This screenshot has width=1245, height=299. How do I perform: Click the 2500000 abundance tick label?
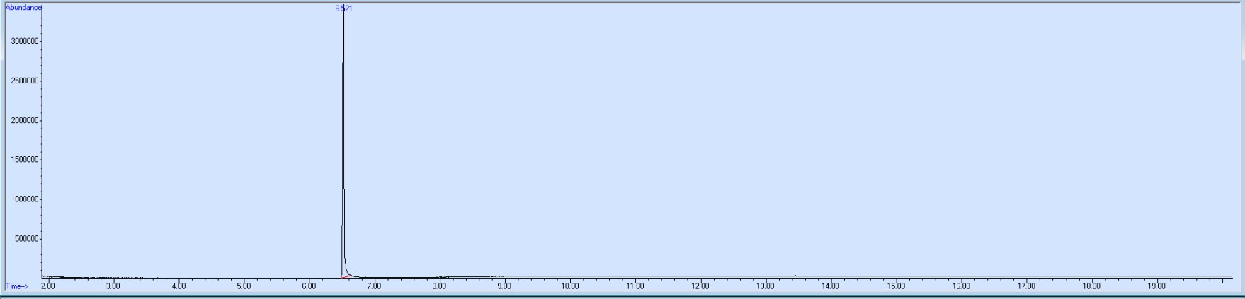pyautogui.click(x=25, y=81)
